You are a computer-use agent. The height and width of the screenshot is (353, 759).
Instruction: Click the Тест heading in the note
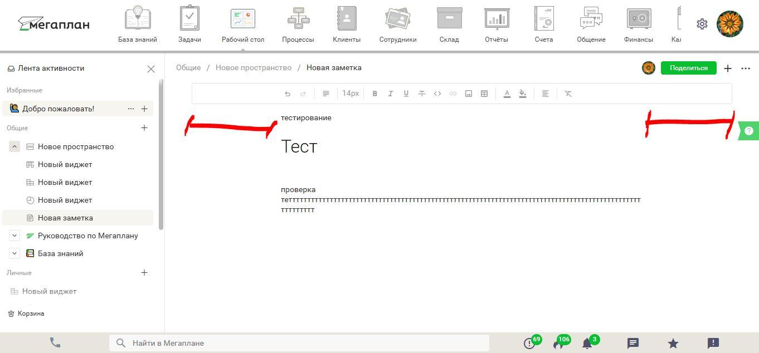(x=299, y=146)
